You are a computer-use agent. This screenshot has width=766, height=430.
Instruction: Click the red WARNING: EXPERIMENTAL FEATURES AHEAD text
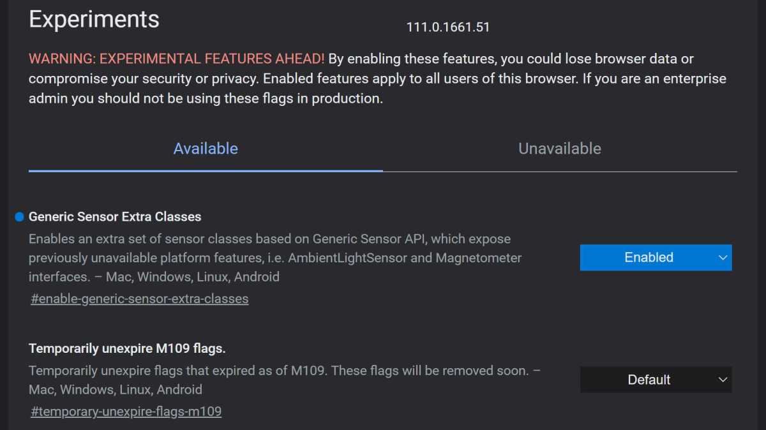[176, 59]
